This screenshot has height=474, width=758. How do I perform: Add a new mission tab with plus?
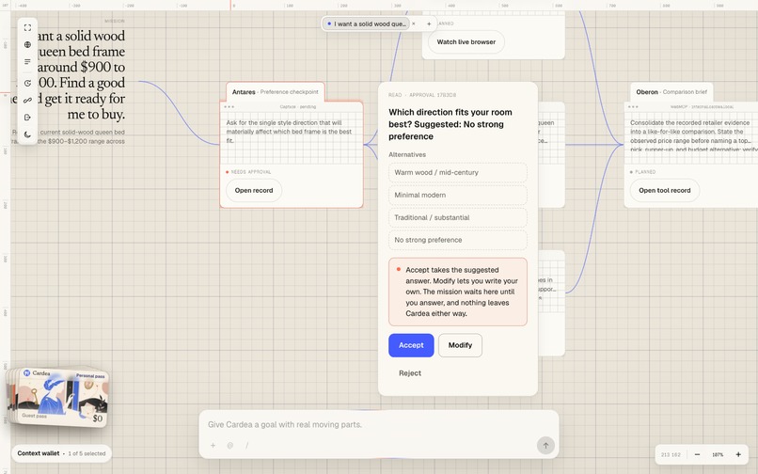click(x=429, y=24)
